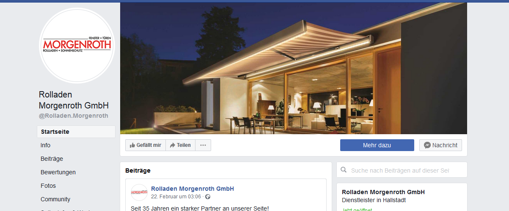Click the Mehr dazu button
This screenshot has width=509, height=211.
click(377, 145)
